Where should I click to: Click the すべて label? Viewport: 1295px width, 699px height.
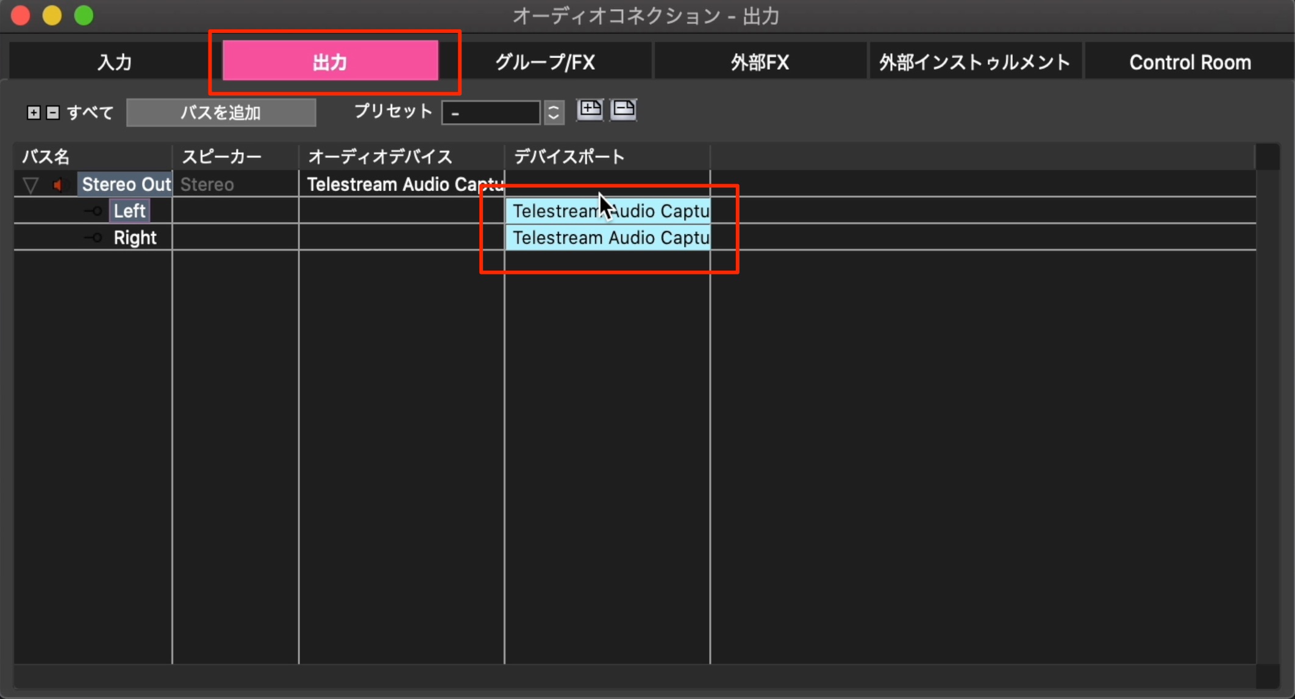coord(90,113)
